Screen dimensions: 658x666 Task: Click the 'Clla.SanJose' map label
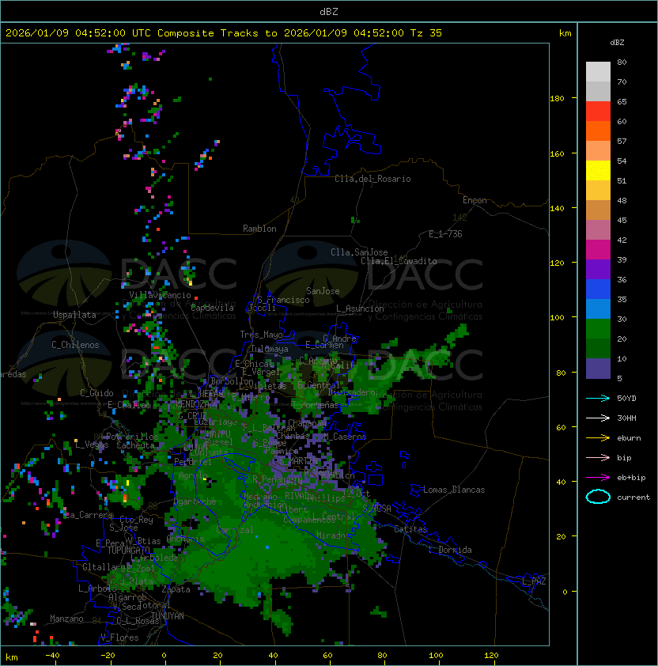point(359,252)
